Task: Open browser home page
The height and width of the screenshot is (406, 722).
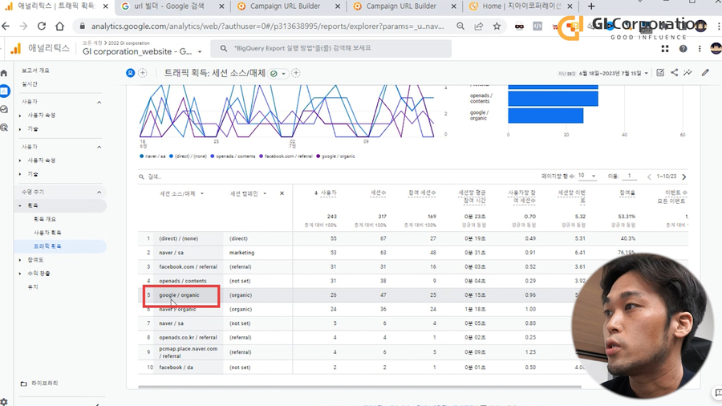Action: coord(60,26)
